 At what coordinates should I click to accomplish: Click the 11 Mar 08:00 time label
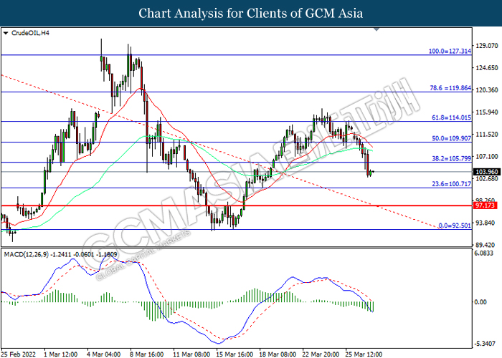tap(191, 354)
